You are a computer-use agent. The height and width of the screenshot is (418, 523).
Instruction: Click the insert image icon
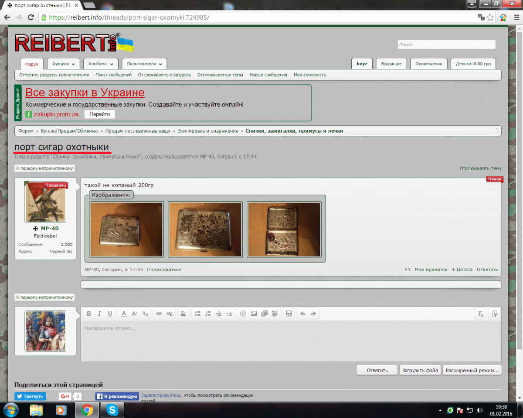[x=254, y=313]
